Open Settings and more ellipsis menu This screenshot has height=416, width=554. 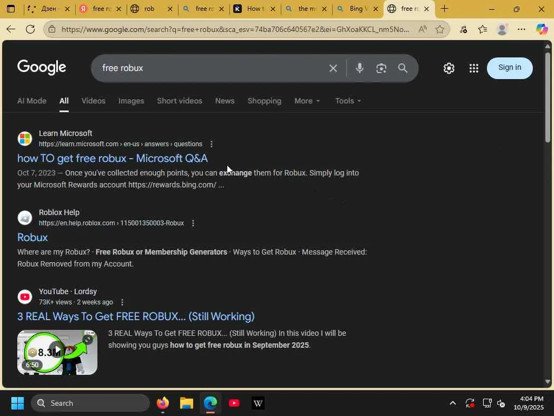(522, 29)
